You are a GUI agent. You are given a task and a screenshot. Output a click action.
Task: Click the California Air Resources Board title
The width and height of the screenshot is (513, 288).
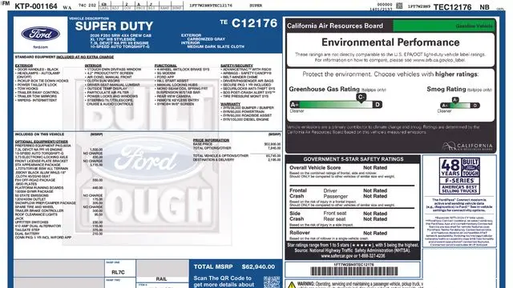[x=335, y=26]
